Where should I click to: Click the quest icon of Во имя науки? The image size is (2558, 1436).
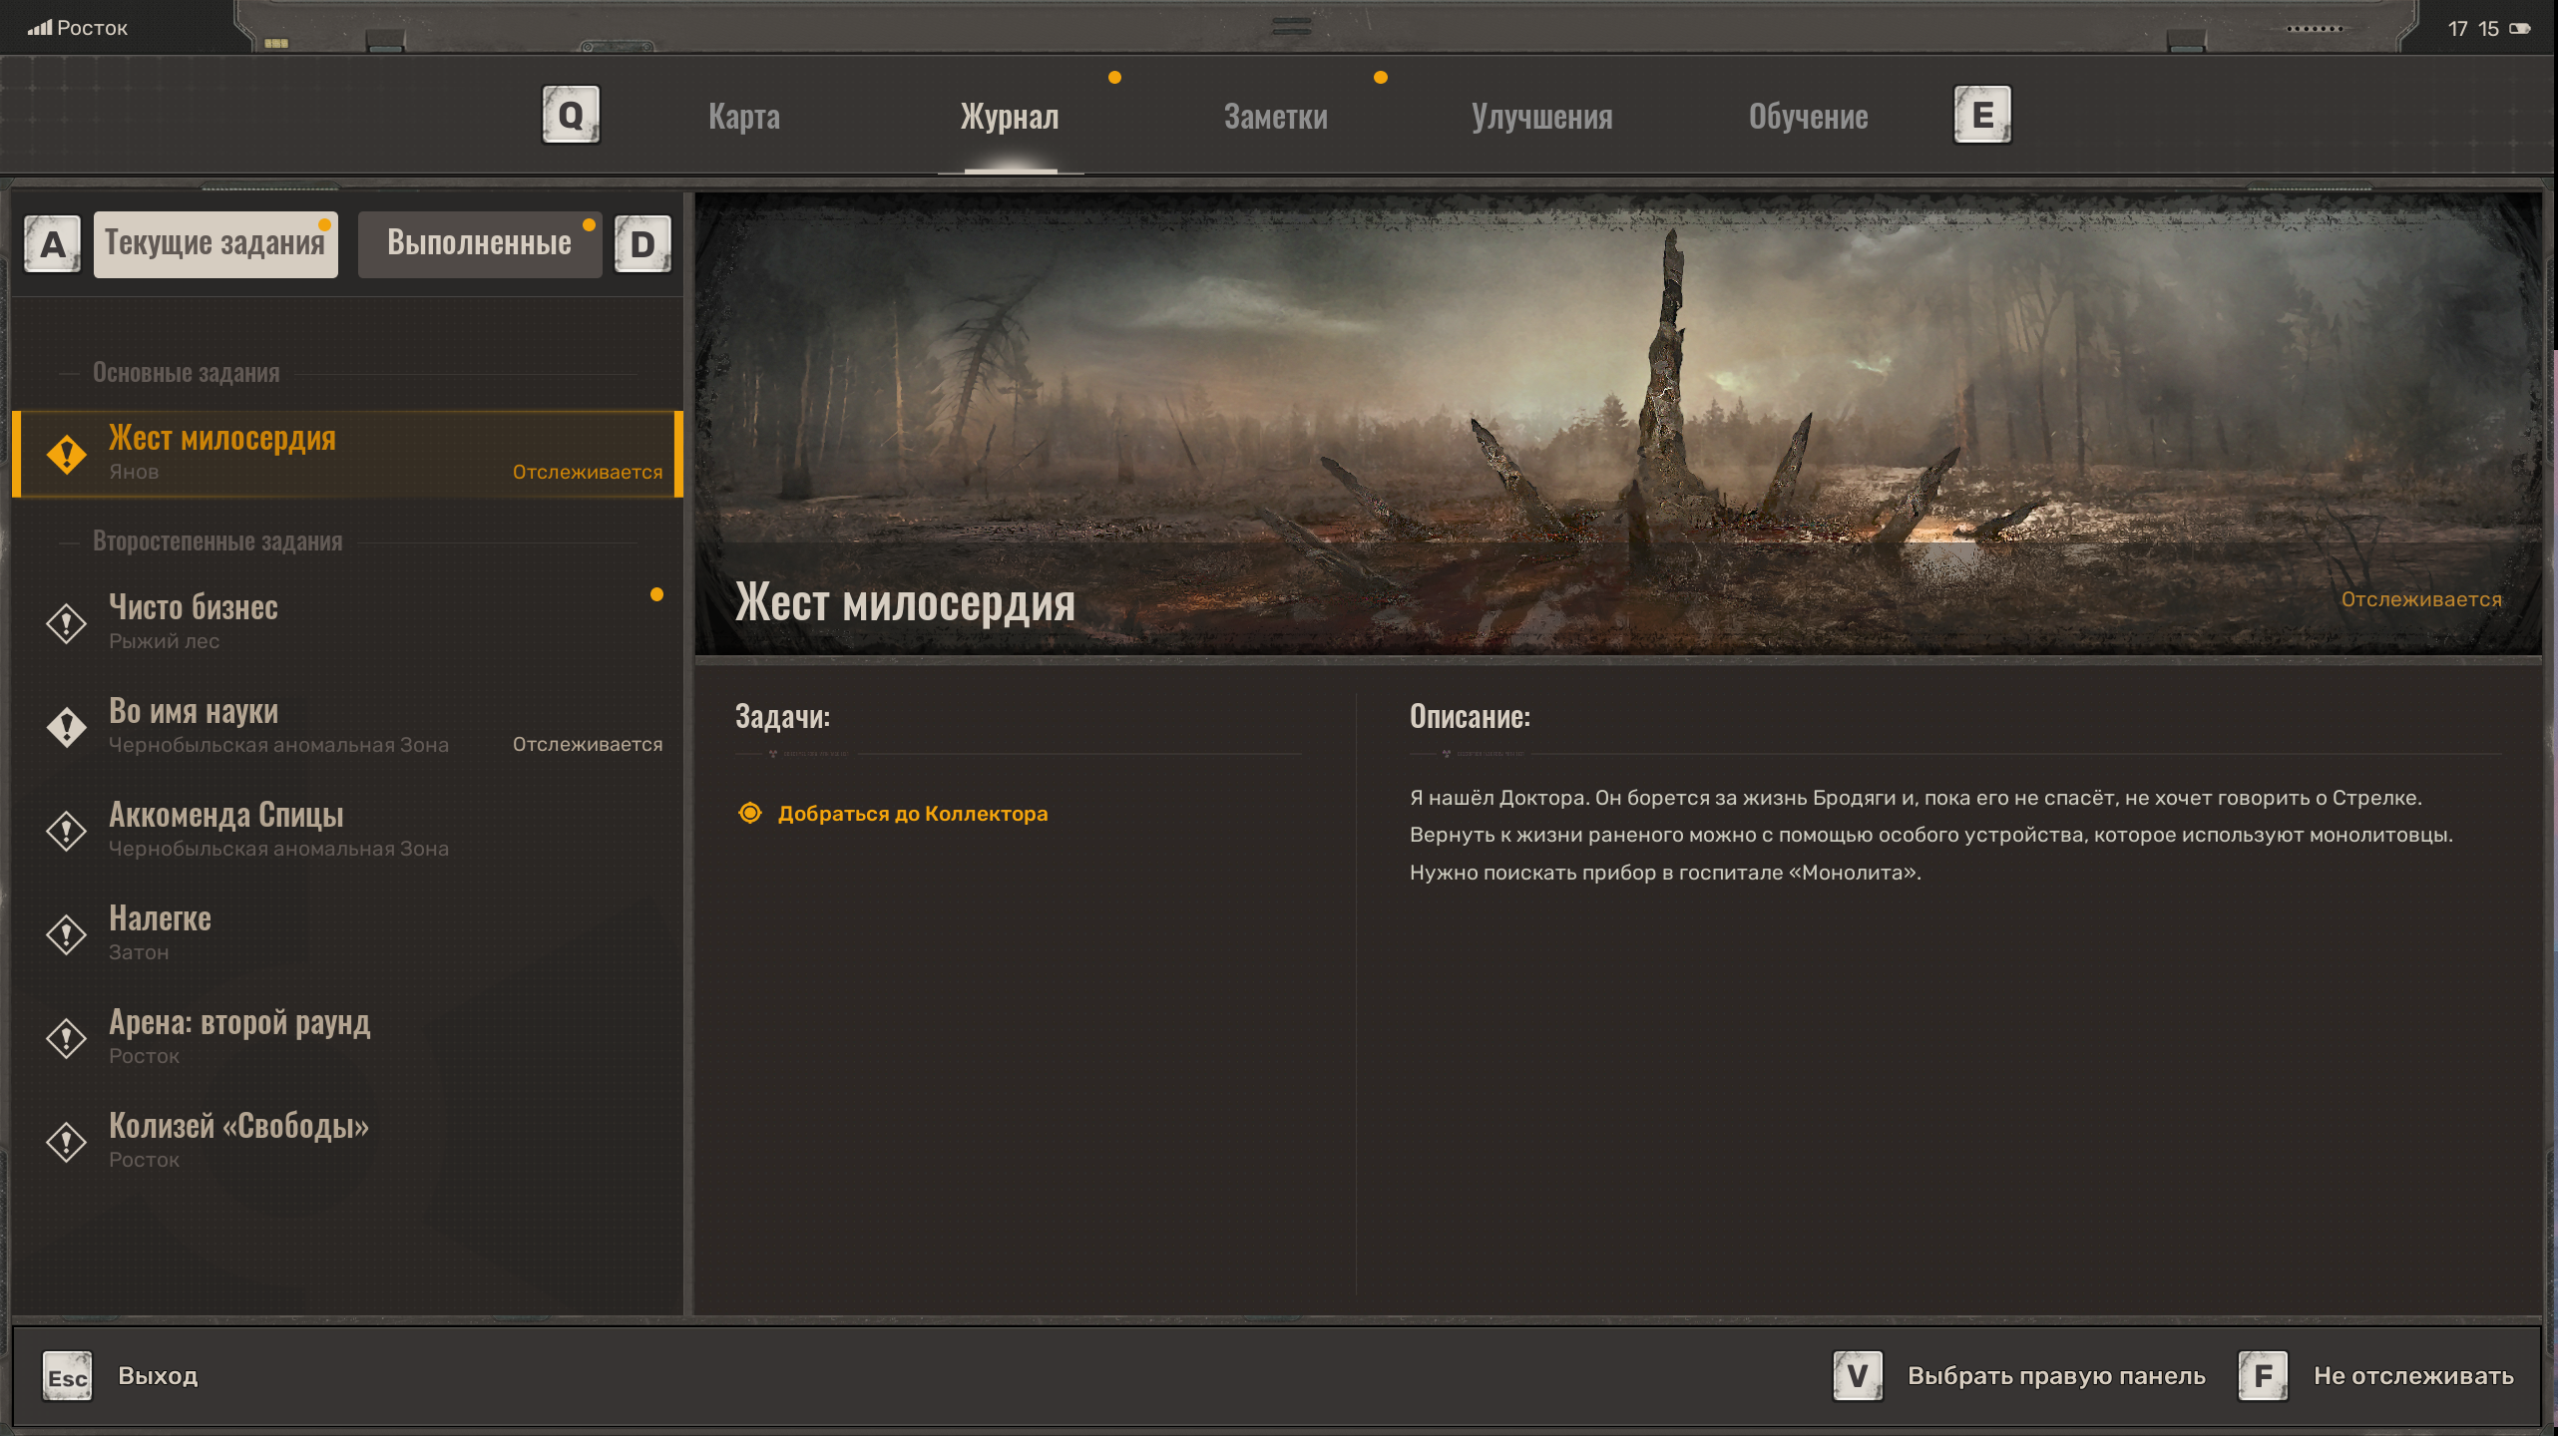[67, 727]
